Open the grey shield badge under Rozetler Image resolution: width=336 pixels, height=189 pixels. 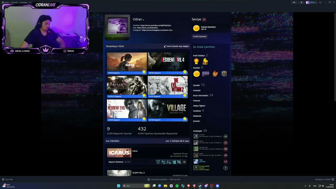coord(224,74)
